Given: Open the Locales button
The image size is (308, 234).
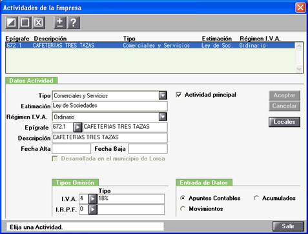Looking at the screenshot, I should [284, 122].
